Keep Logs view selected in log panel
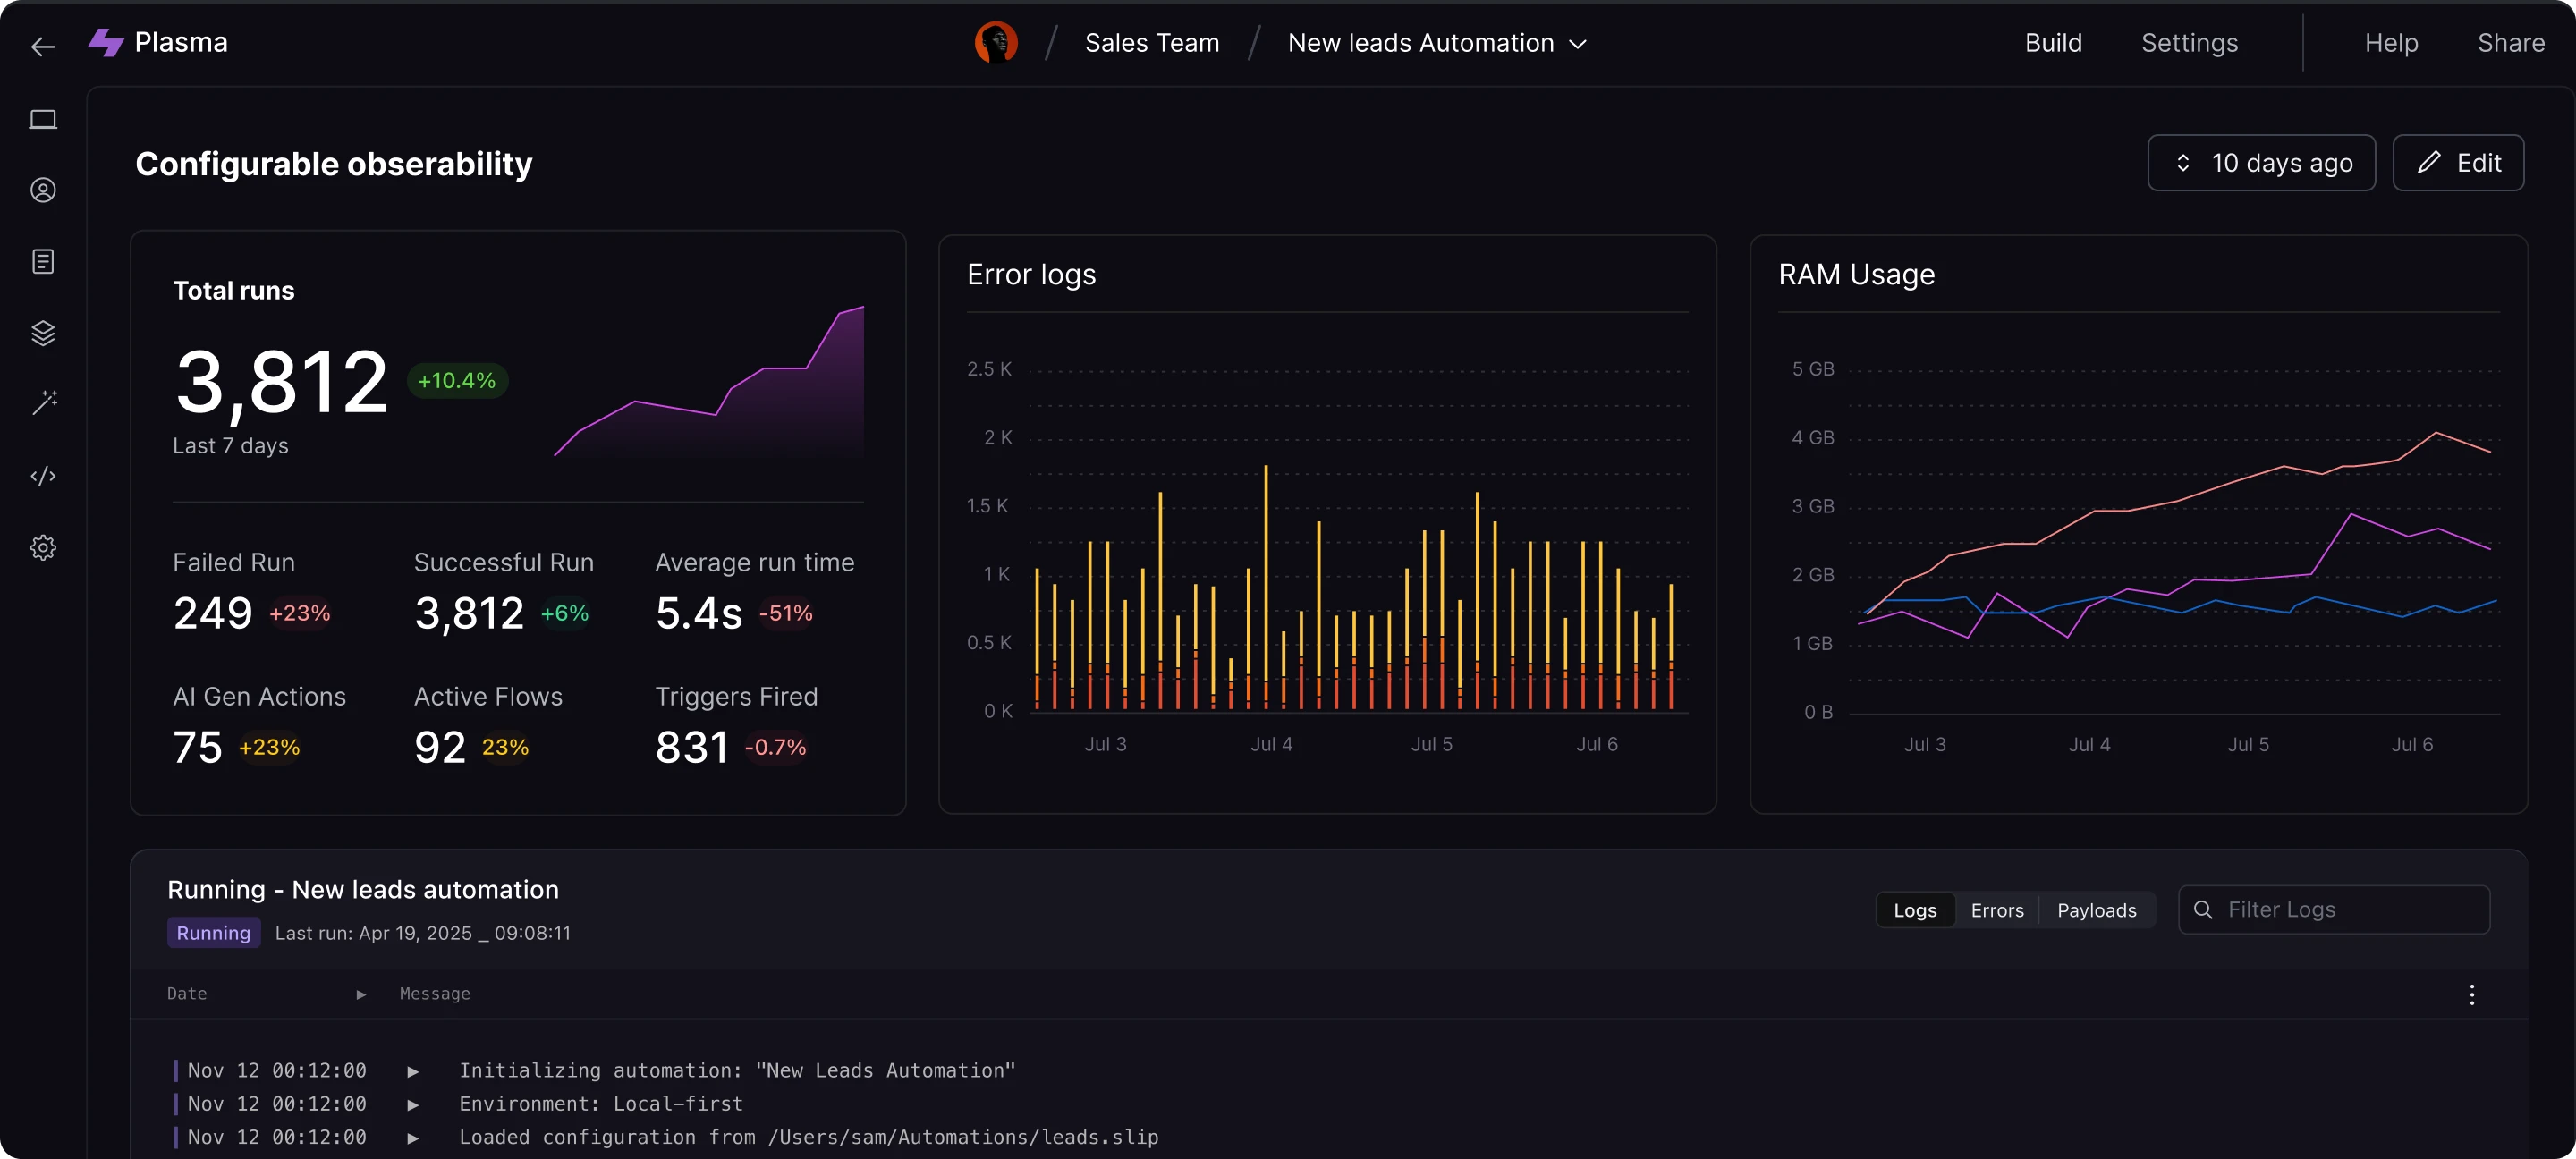This screenshot has width=2576, height=1159. click(1915, 910)
